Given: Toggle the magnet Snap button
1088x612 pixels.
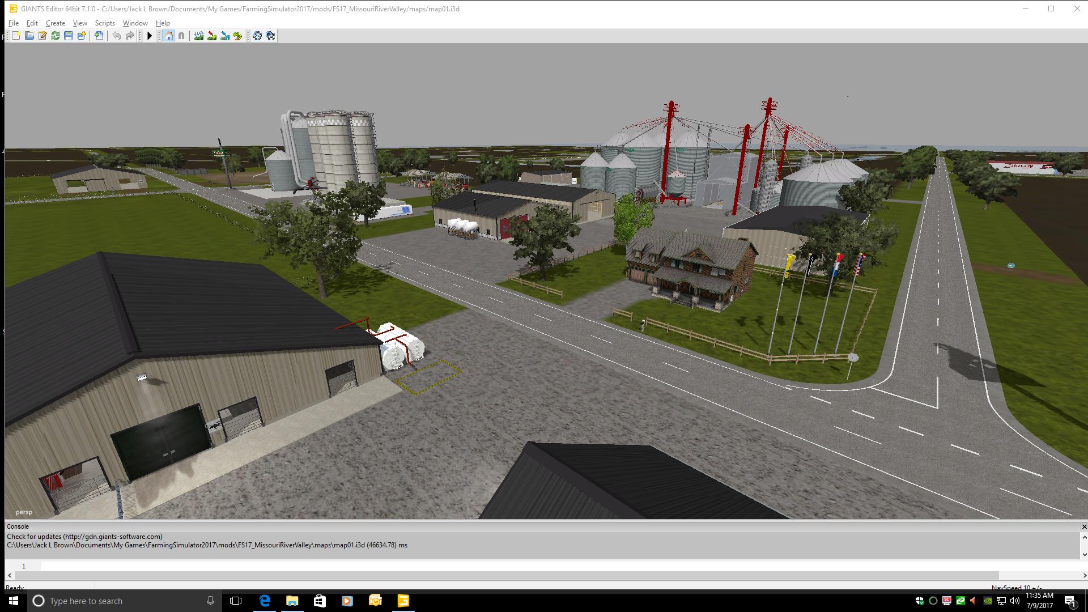Looking at the screenshot, I should point(181,36).
